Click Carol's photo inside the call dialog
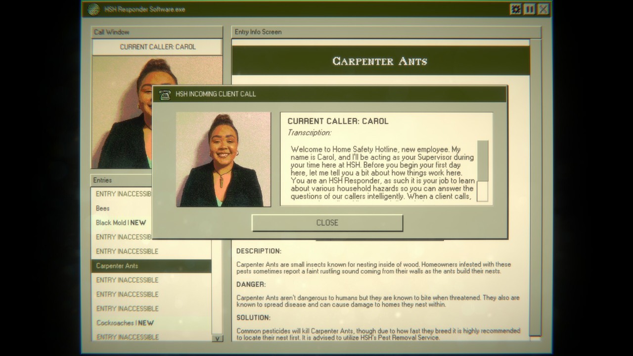The height and width of the screenshot is (356, 633). tap(224, 159)
